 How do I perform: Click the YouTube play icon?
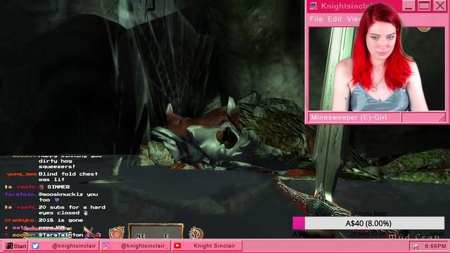(177, 246)
